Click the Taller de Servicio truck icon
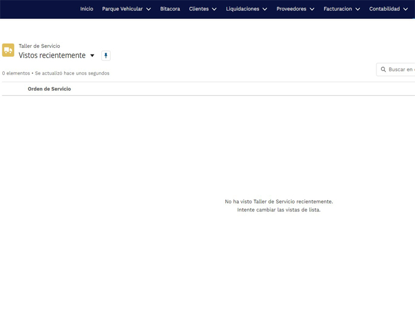This screenshot has height=312, width=415. (x=8, y=50)
